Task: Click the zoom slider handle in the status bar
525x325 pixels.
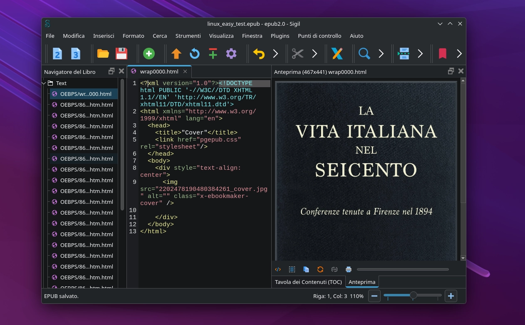Action: (413, 296)
